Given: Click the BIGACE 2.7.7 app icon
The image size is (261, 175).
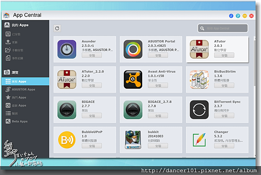Looking at the screenshot, I should pyautogui.click(x=67, y=110).
